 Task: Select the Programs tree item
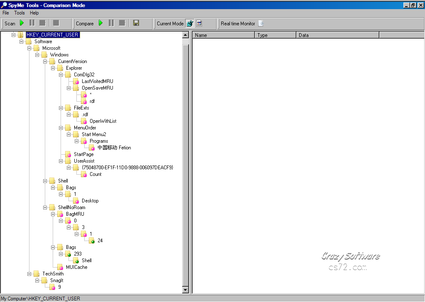(x=99, y=141)
